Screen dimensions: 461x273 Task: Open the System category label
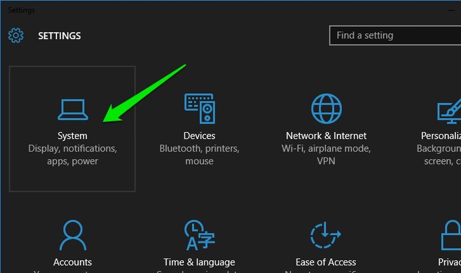coord(73,136)
